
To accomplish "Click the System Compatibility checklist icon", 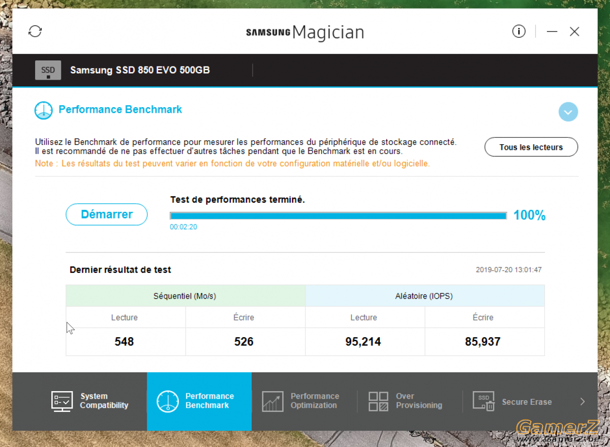I will pyautogui.click(x=62, y=401).
